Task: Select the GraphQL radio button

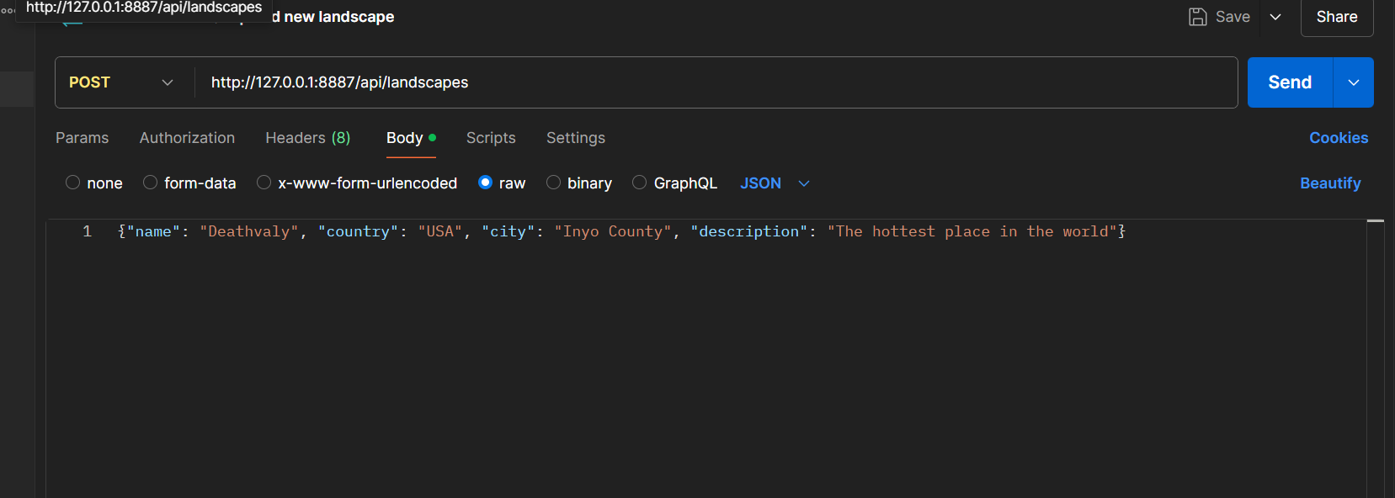Action: [640, 183]
